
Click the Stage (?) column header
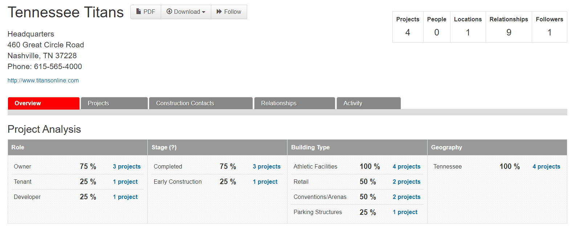217,147
